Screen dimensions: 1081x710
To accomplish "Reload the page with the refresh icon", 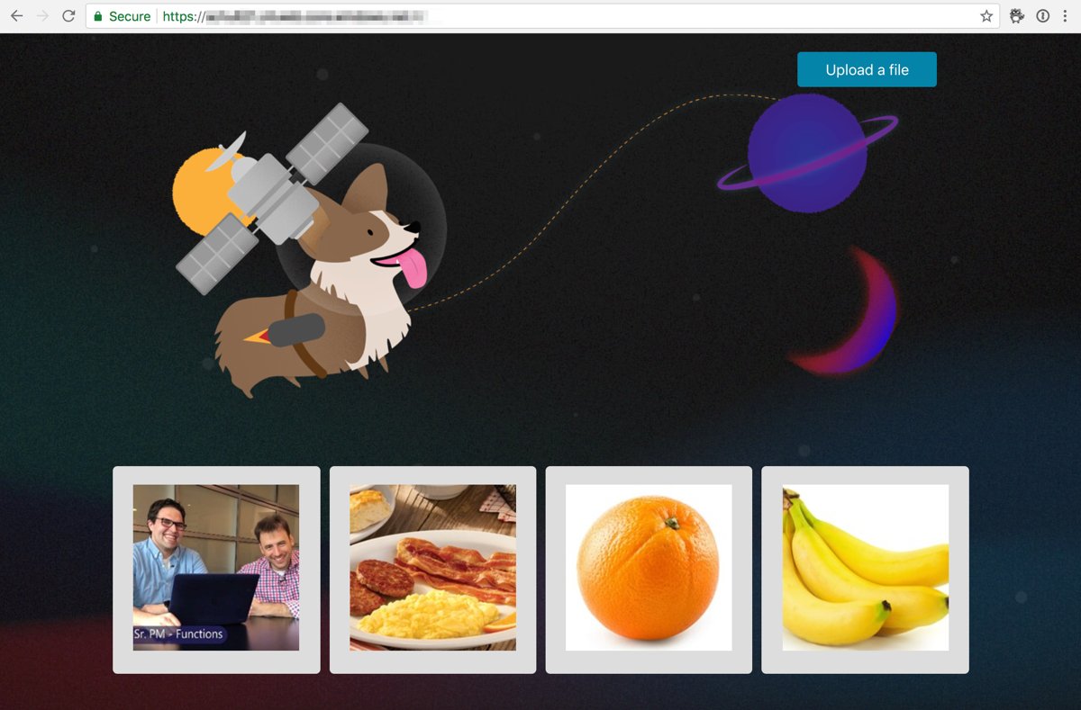I will [68, 16].
